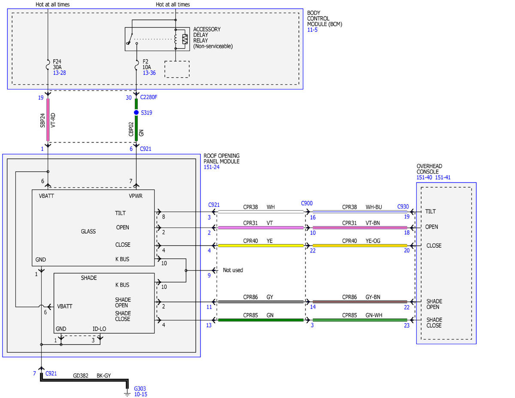Click the violet CPR31 VT wire segment
This screenshot has height=398, width=515.
261,228
